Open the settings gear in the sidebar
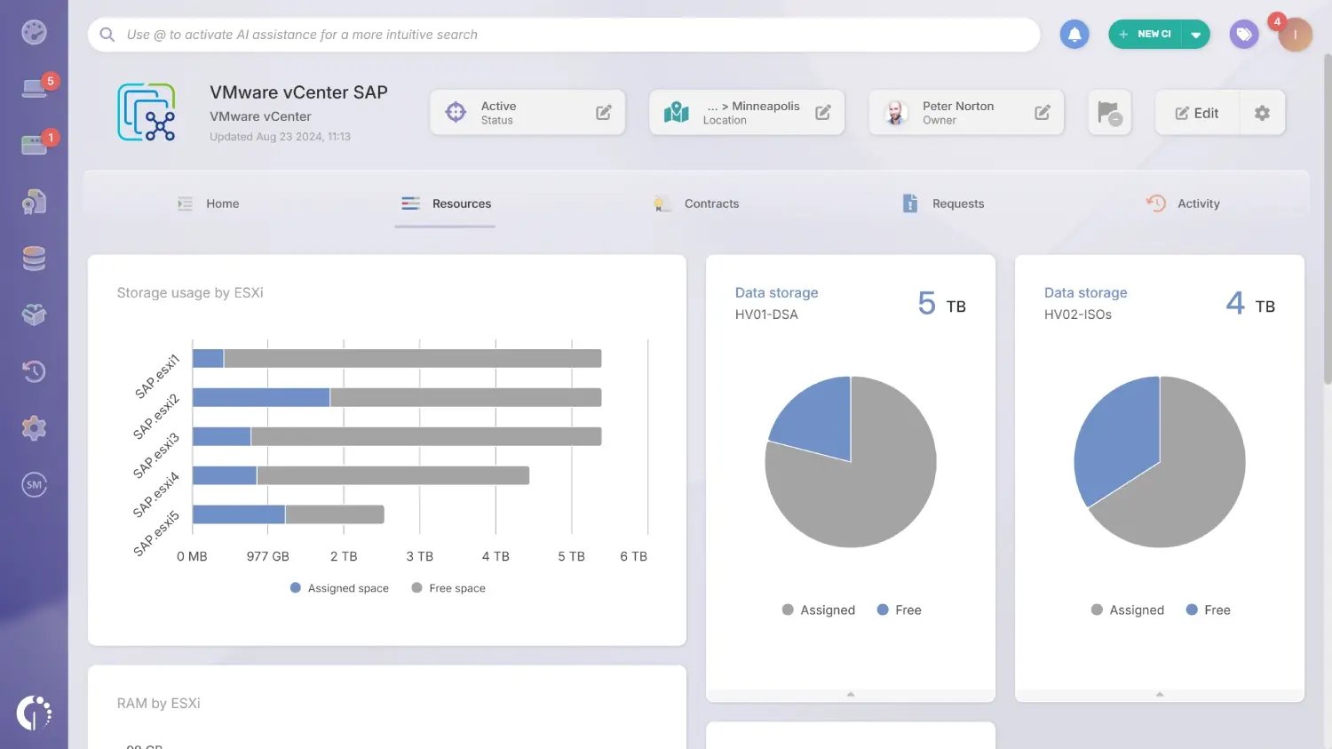Screen dimensions: 1332x749 coord(34,427)
